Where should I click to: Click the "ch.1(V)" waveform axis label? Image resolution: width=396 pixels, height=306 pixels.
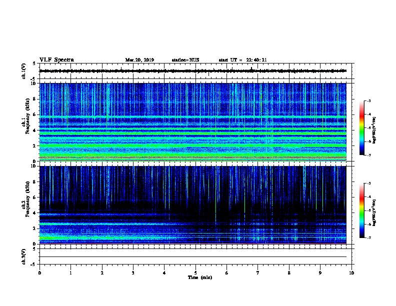click(x=23, y=71)
